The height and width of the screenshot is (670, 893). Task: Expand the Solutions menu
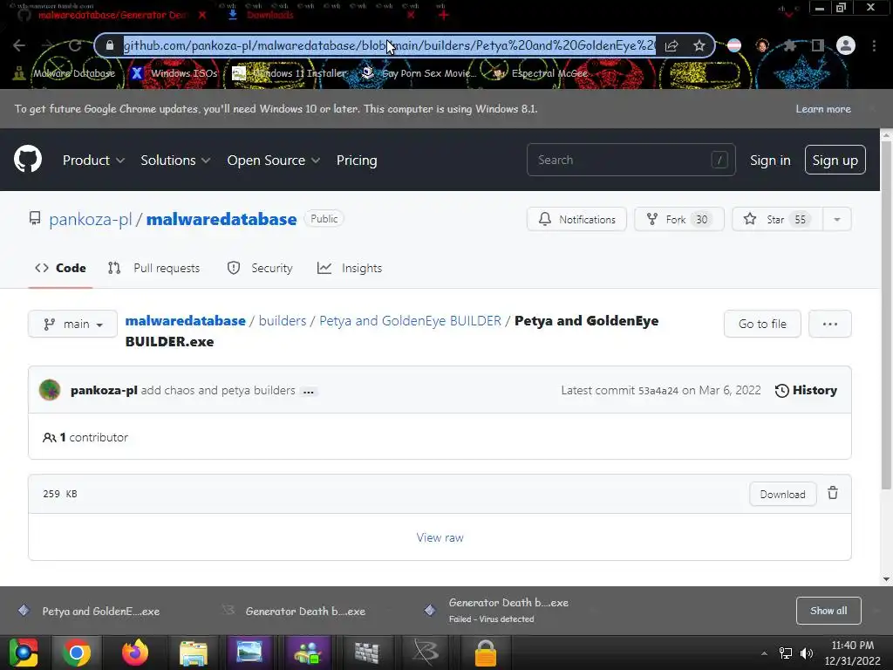click(175, 161)
